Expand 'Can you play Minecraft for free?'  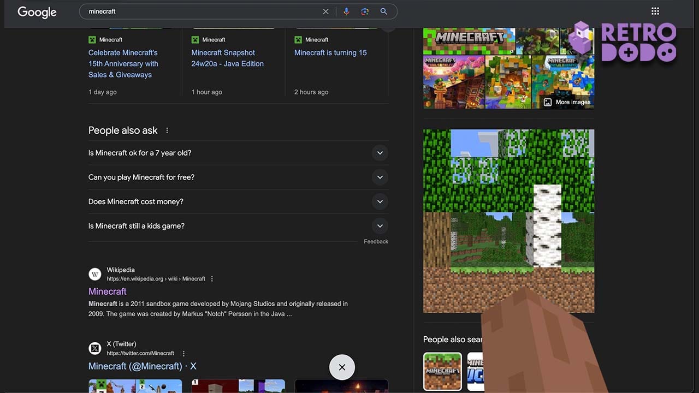[x=238, y=177]
